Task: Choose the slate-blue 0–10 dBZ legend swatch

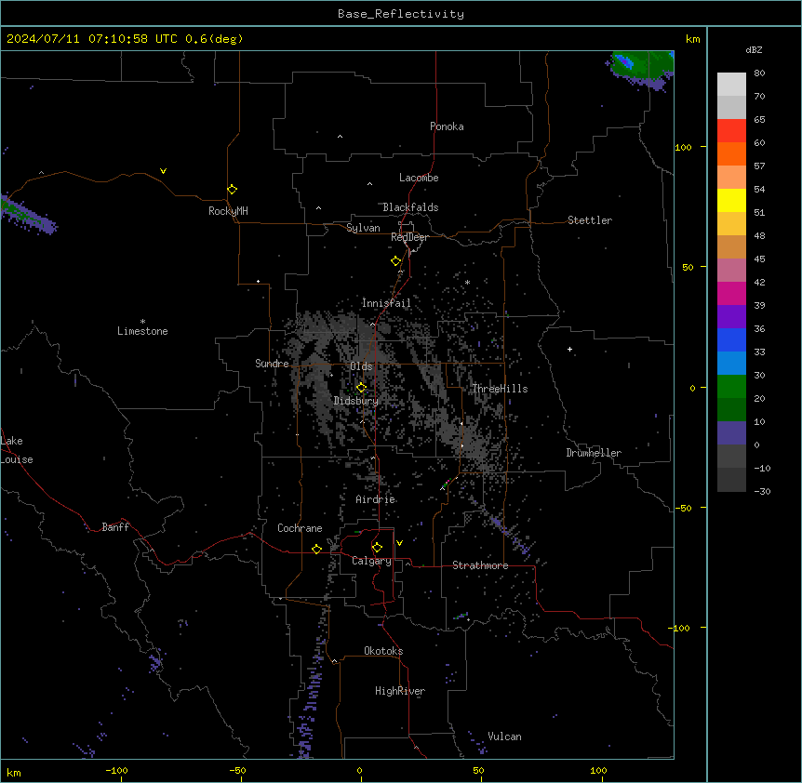Action: pos(731,433)
